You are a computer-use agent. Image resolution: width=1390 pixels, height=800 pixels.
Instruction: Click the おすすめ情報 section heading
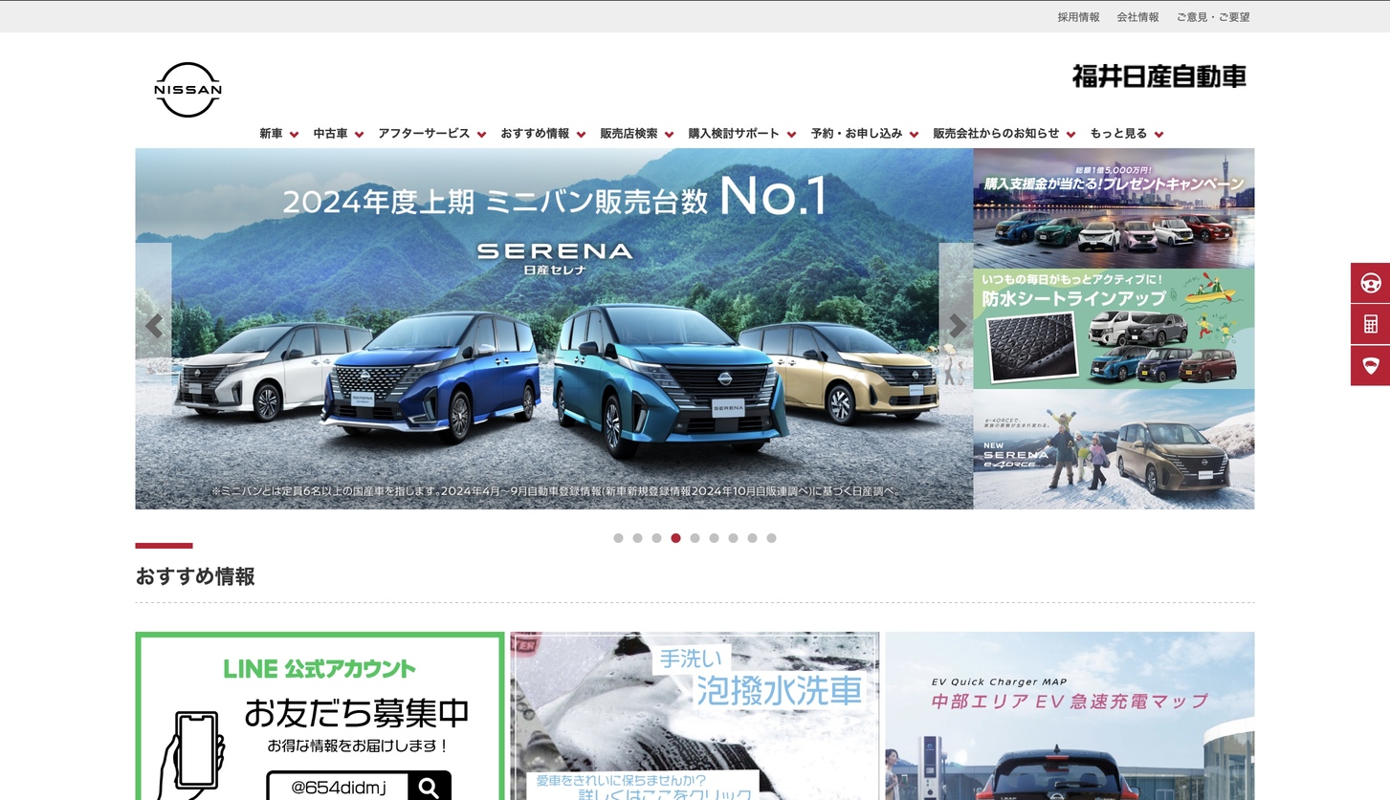(195, 576)
